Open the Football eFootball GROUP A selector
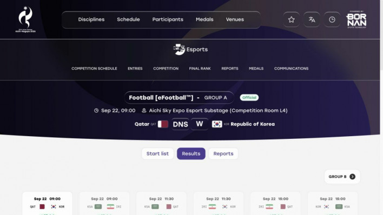383x215 pixels. tap(179, 98)
